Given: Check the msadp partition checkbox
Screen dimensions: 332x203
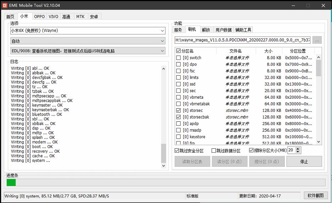Looking at the screenshot, I should [x=179, y=130].
